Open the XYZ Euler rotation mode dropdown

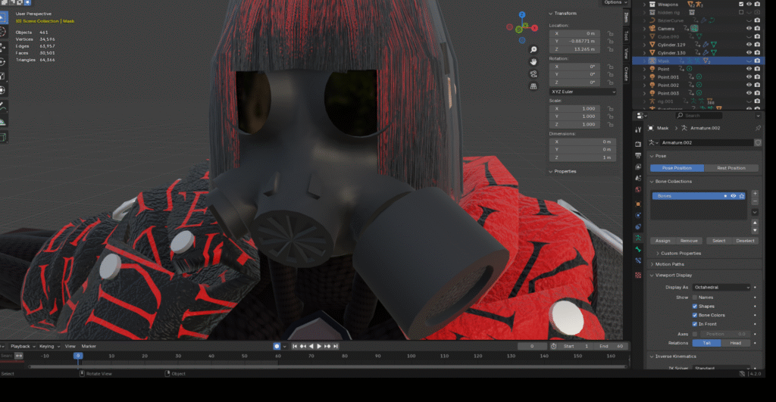click(583, 92)
